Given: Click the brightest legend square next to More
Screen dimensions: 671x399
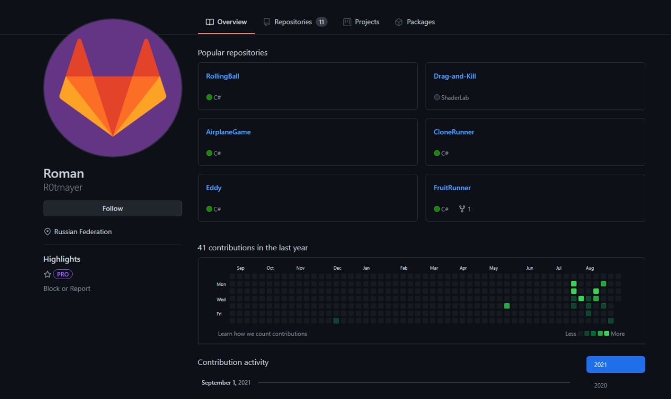Looking at the screenshot, I should click(607, 334).
